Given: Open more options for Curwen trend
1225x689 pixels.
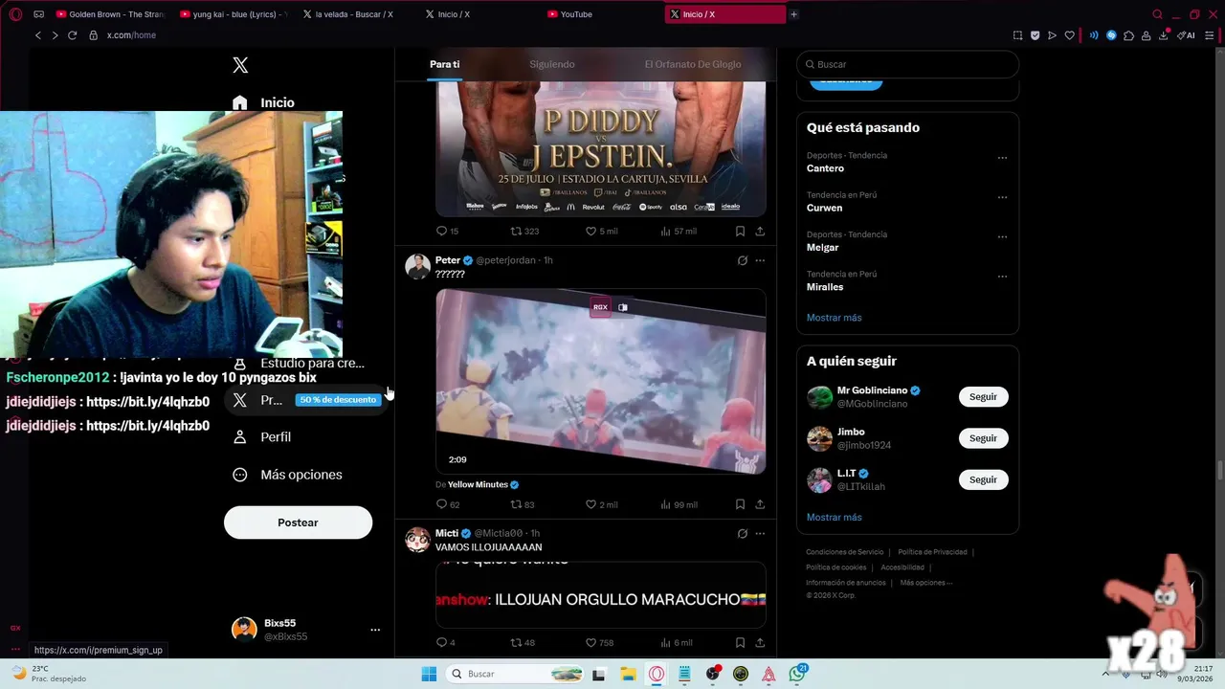Looking at the screenshot, I should point(1002,197).
